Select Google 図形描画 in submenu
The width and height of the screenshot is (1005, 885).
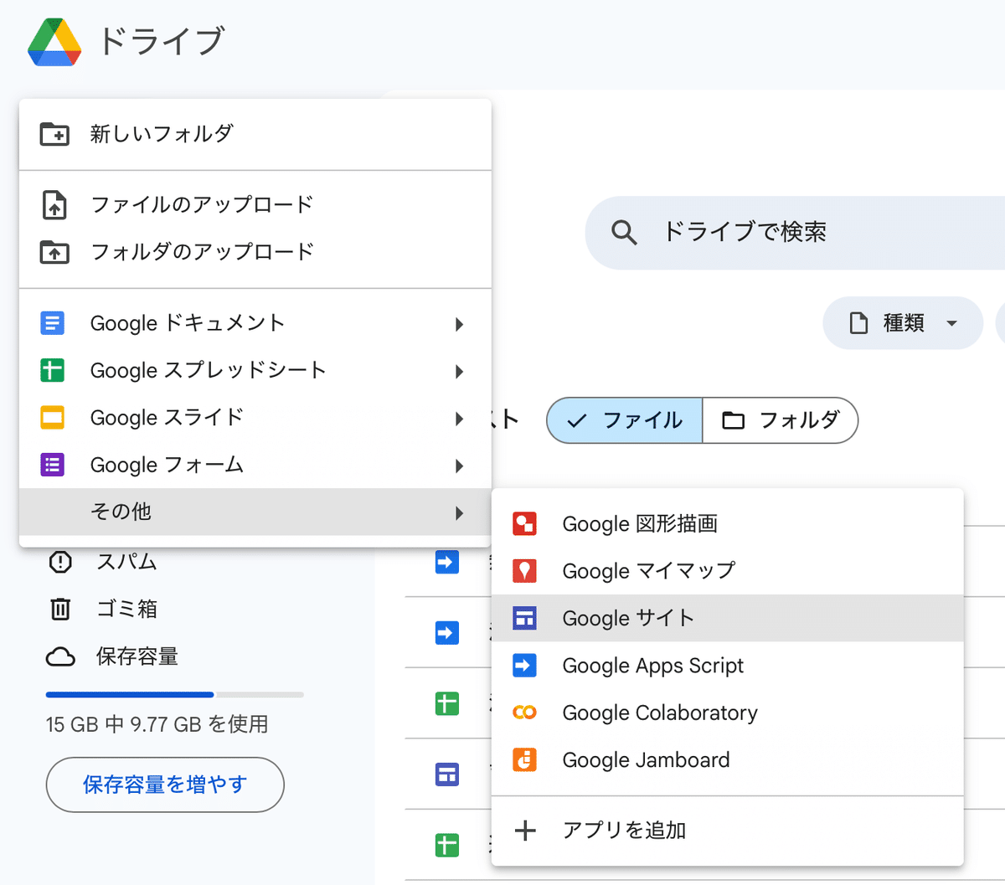[727, 524]
